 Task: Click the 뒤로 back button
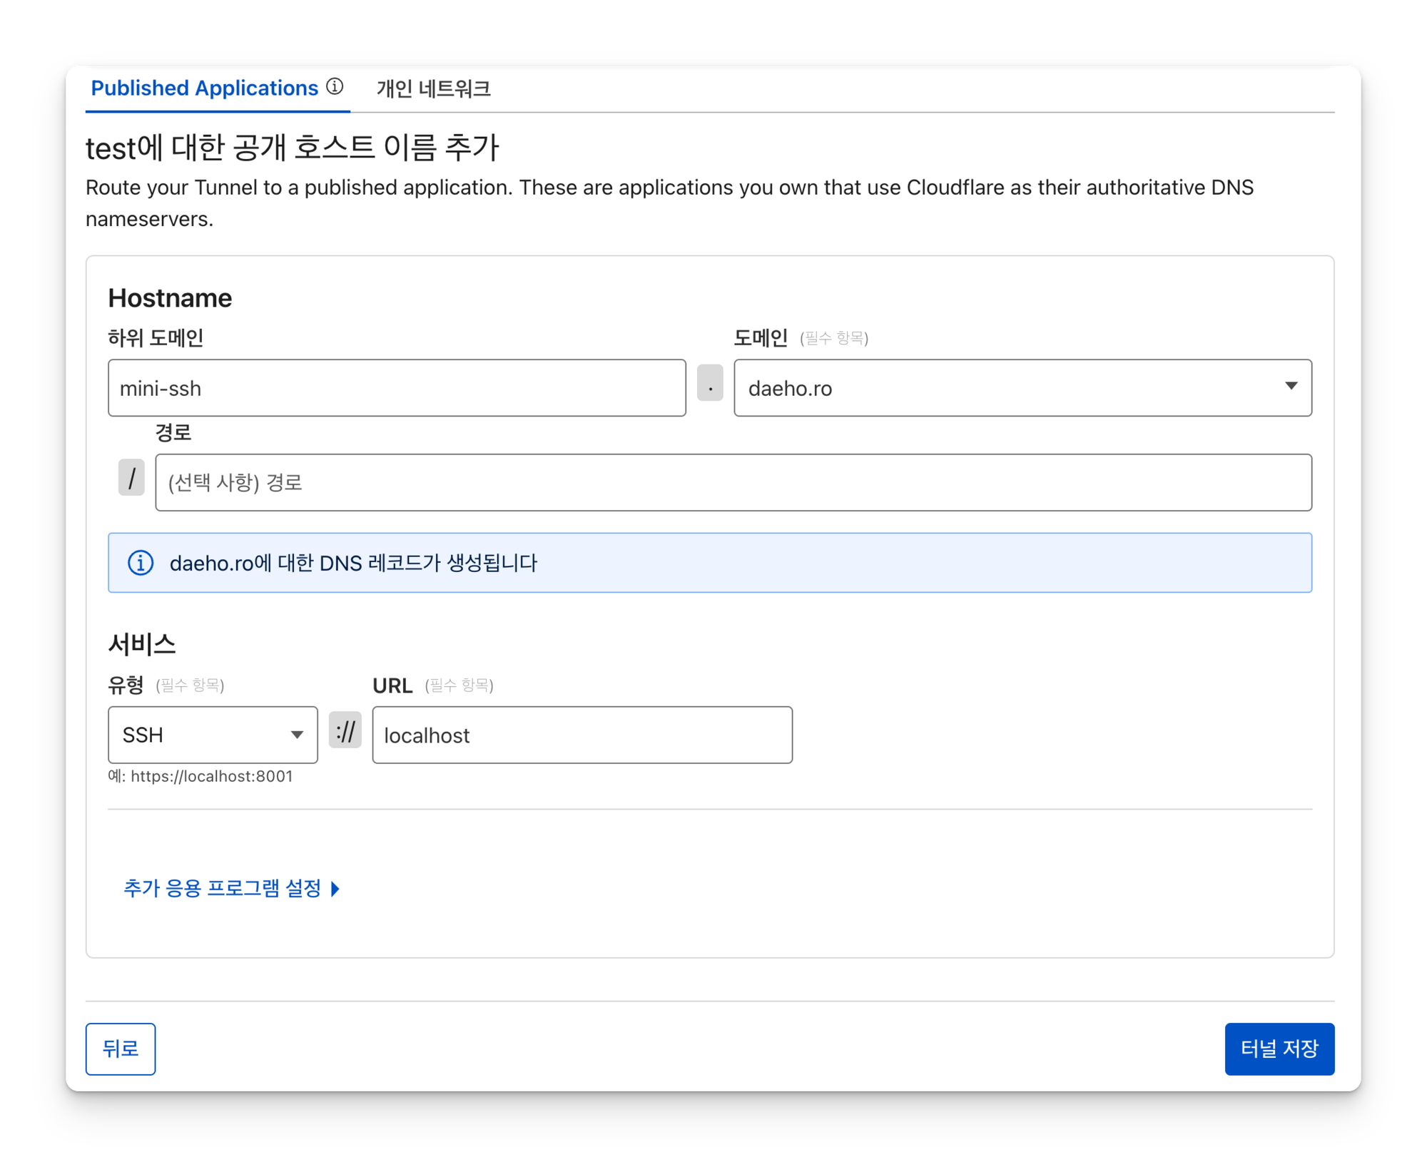tap(121, 1049)
